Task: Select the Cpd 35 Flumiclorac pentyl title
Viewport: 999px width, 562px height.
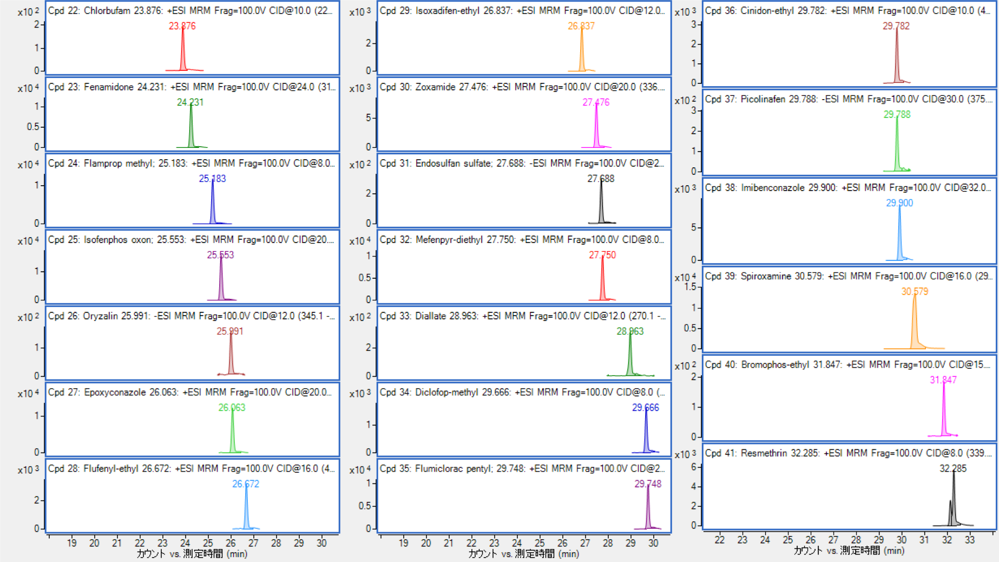Action: coord(523,469)
